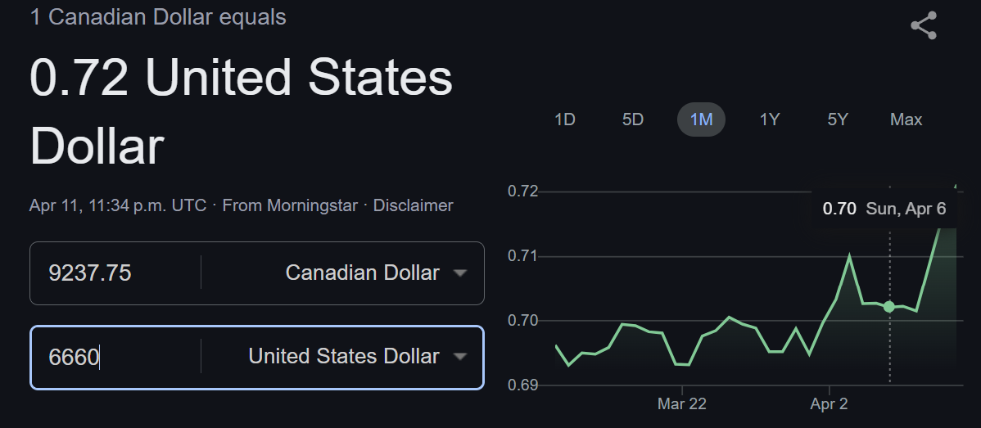
Task: Click the Mar 22 date label
Action: (682, 403)
